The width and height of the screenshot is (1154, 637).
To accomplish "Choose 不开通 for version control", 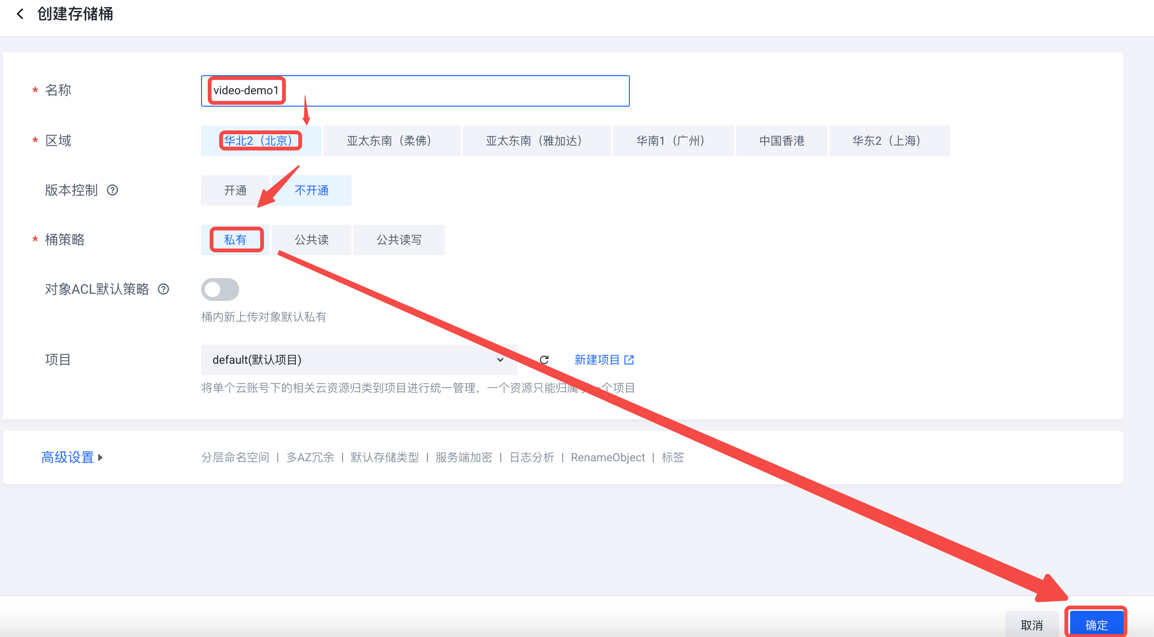I will point(312,190).
